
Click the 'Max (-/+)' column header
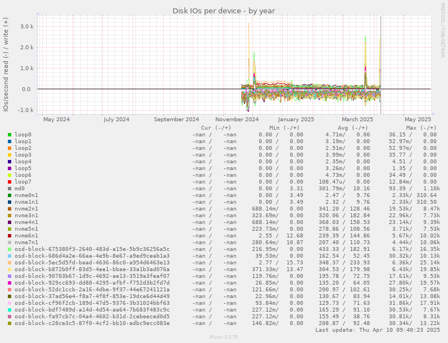click(422, 128)
